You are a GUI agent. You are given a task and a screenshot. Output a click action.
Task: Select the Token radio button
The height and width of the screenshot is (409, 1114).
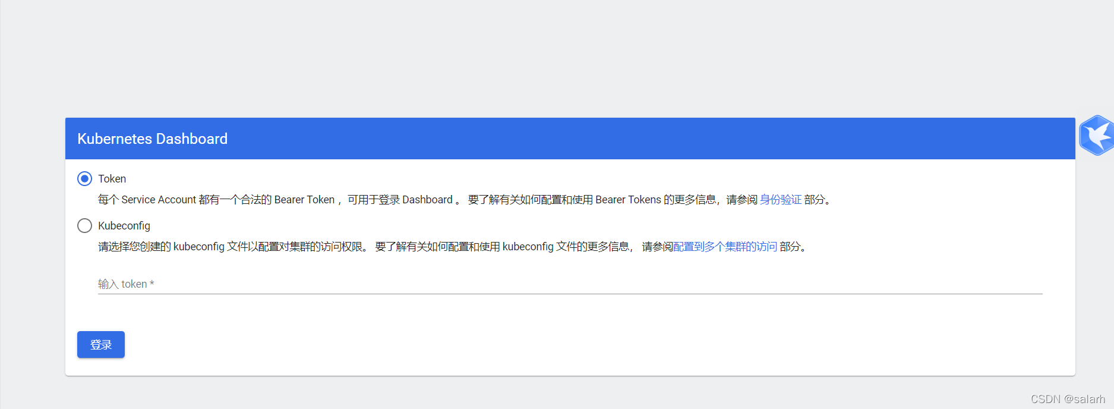[85, 178]
